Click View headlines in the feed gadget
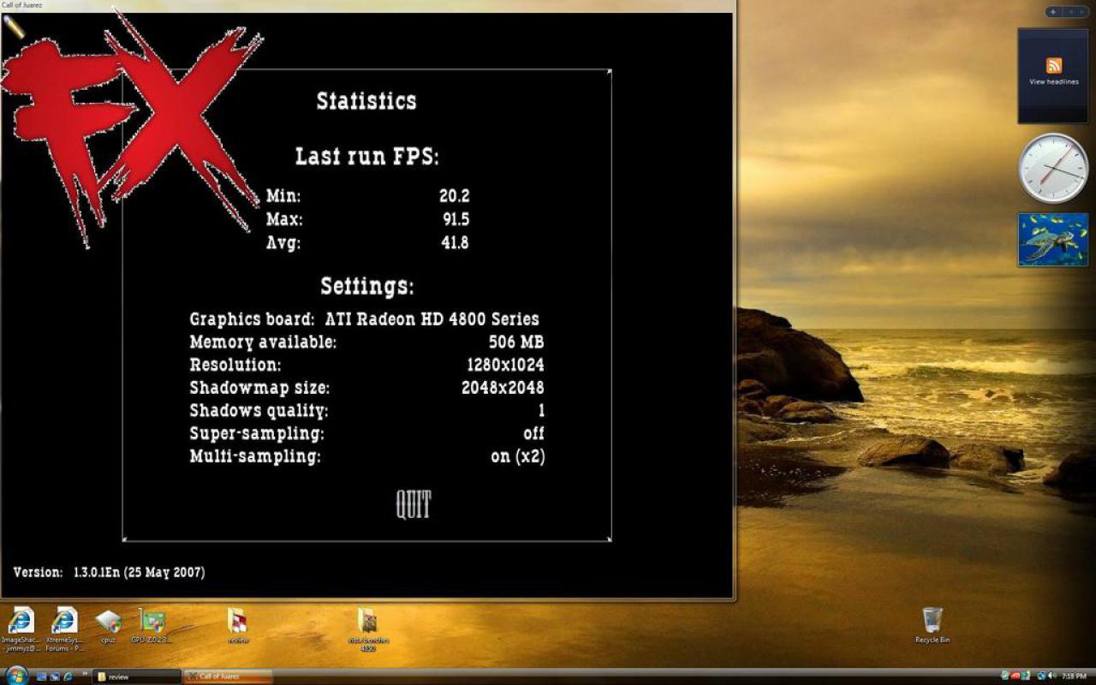 [1053, 82]
